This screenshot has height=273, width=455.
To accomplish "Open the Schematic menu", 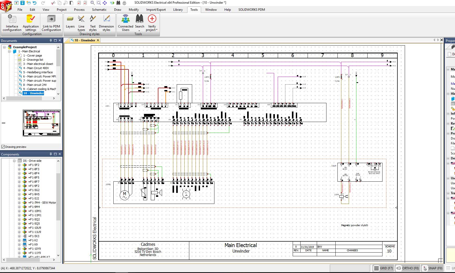I will [99, 10].
